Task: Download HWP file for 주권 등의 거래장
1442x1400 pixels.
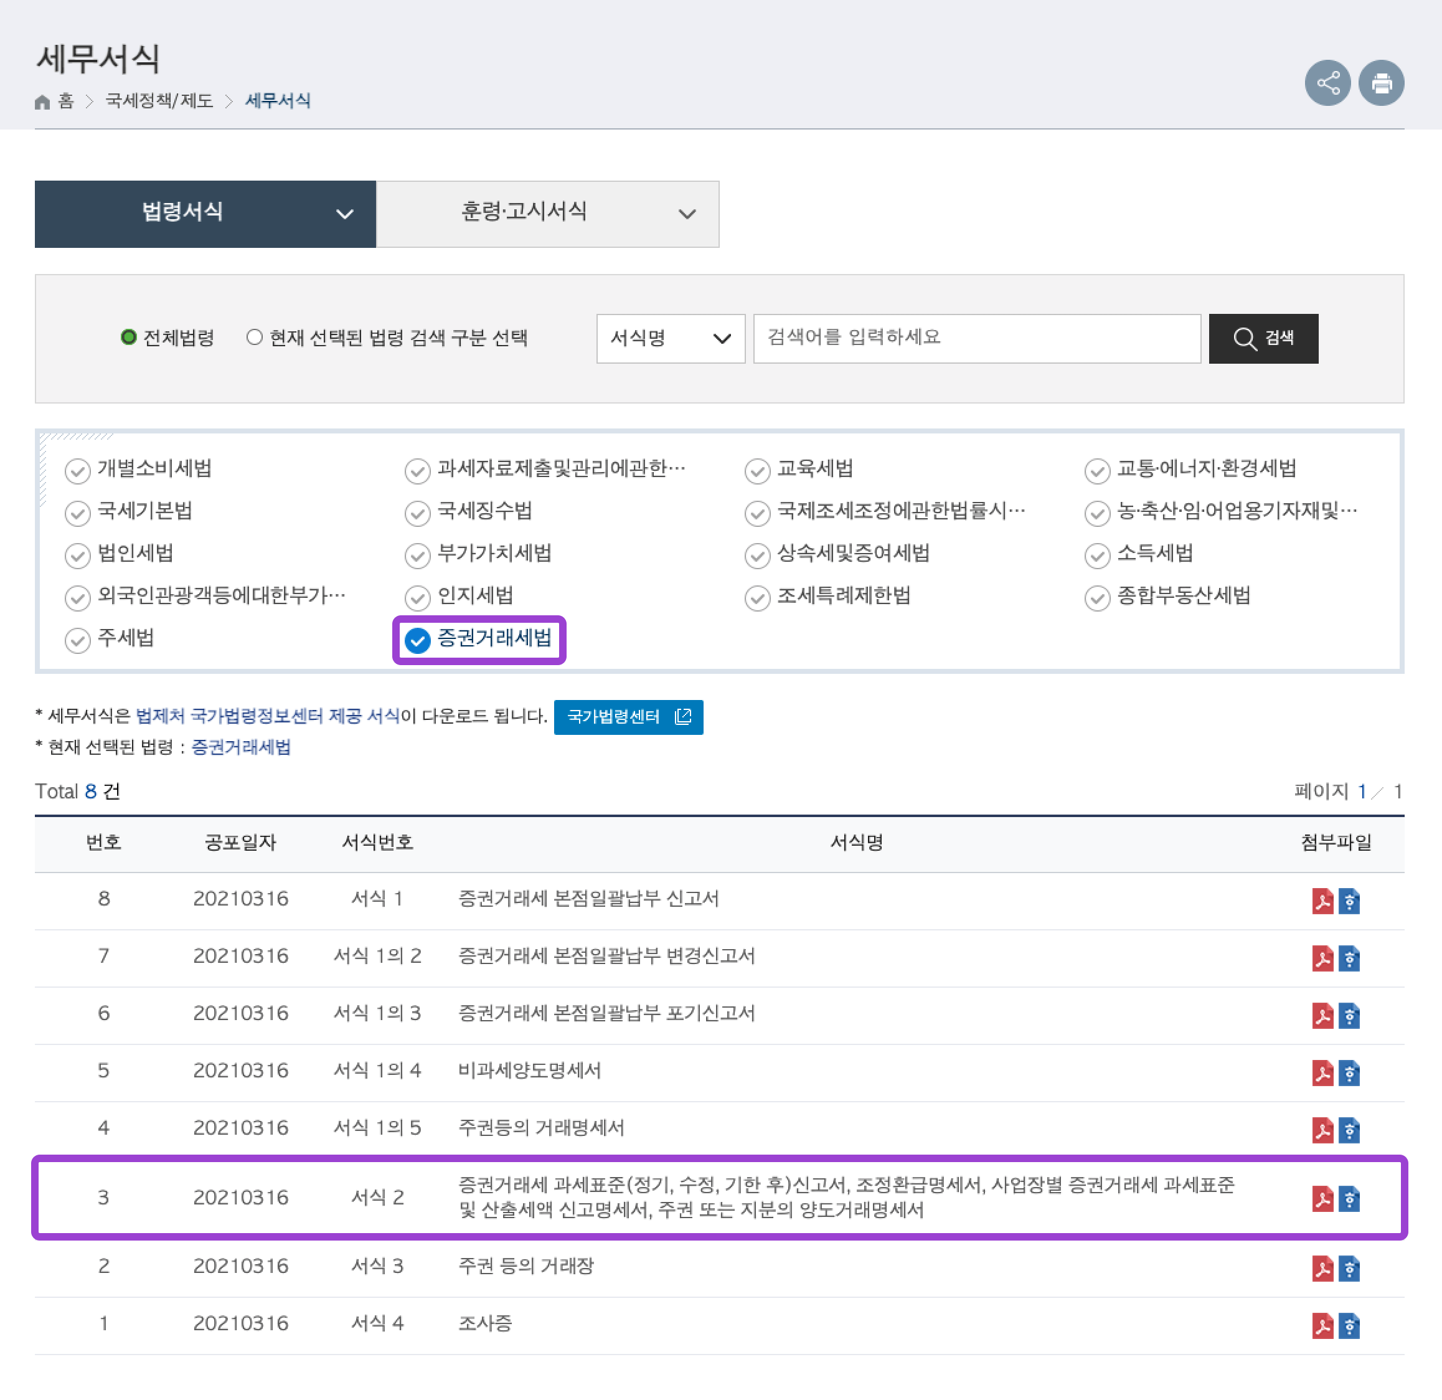Action: (x=1350, y=1268)
